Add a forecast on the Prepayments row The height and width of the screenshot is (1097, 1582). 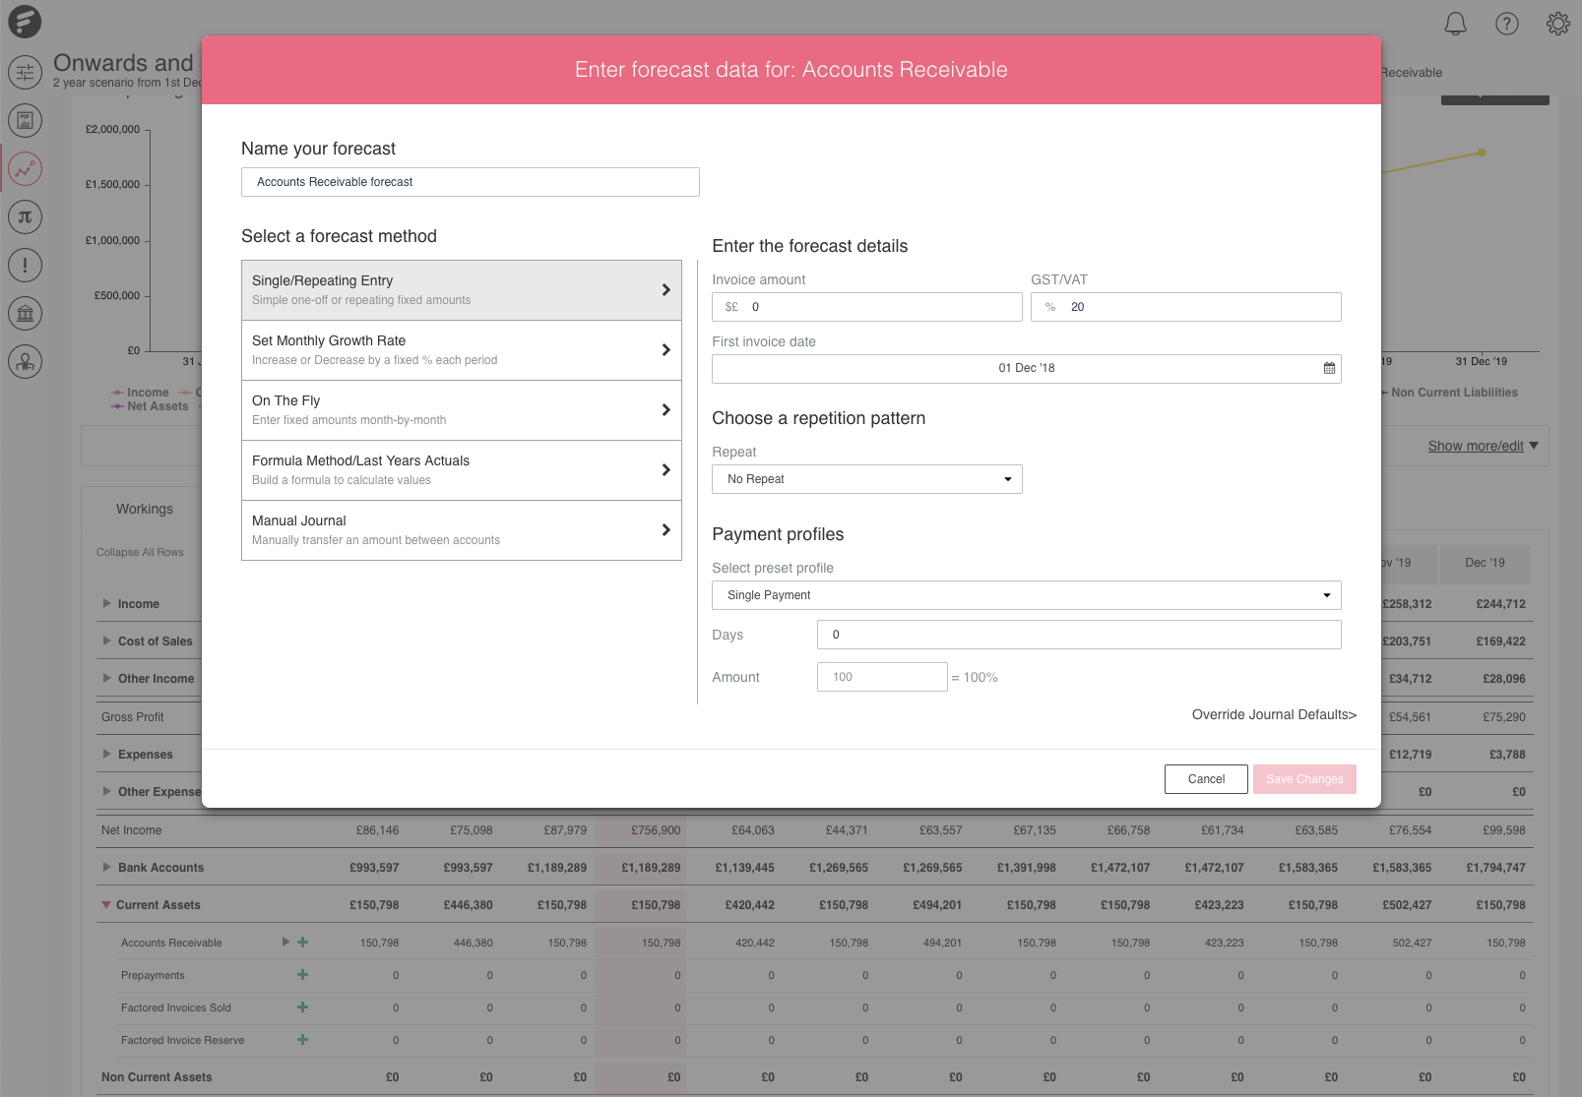(x=302, y=975)
